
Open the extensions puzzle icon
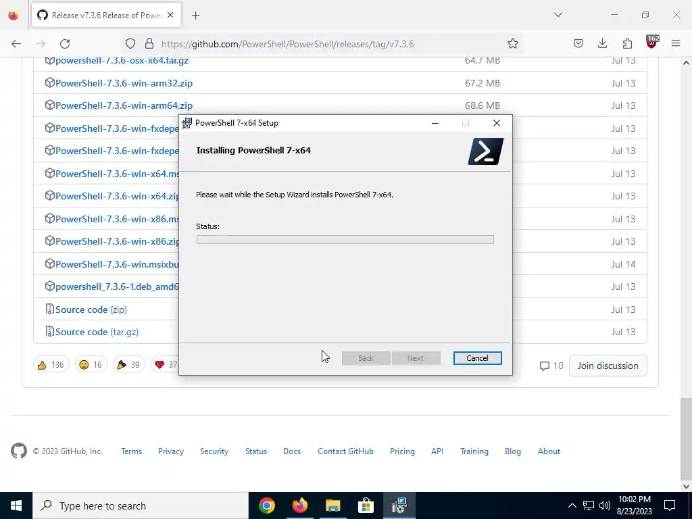click(627, 44)
